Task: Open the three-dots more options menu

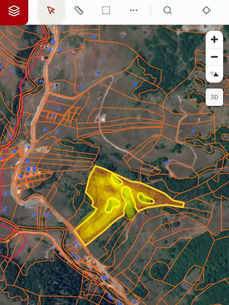Action: click(133, 10)
